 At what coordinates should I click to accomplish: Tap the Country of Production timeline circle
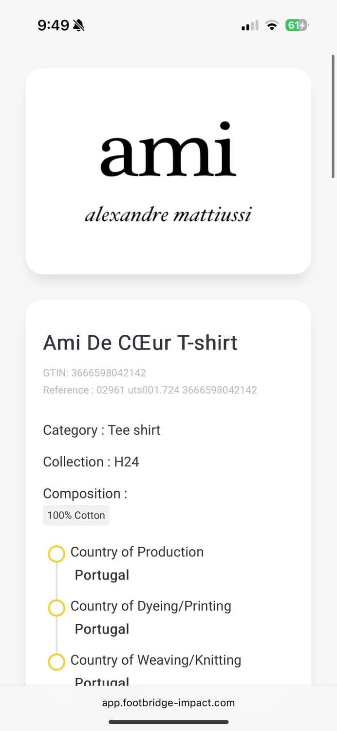click(56, 554)
